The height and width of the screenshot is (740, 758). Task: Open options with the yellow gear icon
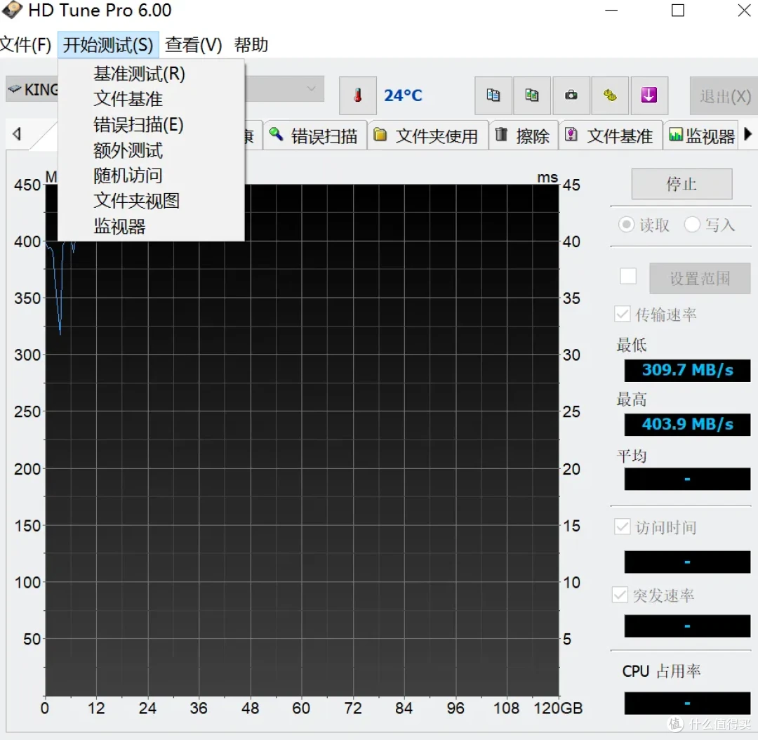[610, 95]
